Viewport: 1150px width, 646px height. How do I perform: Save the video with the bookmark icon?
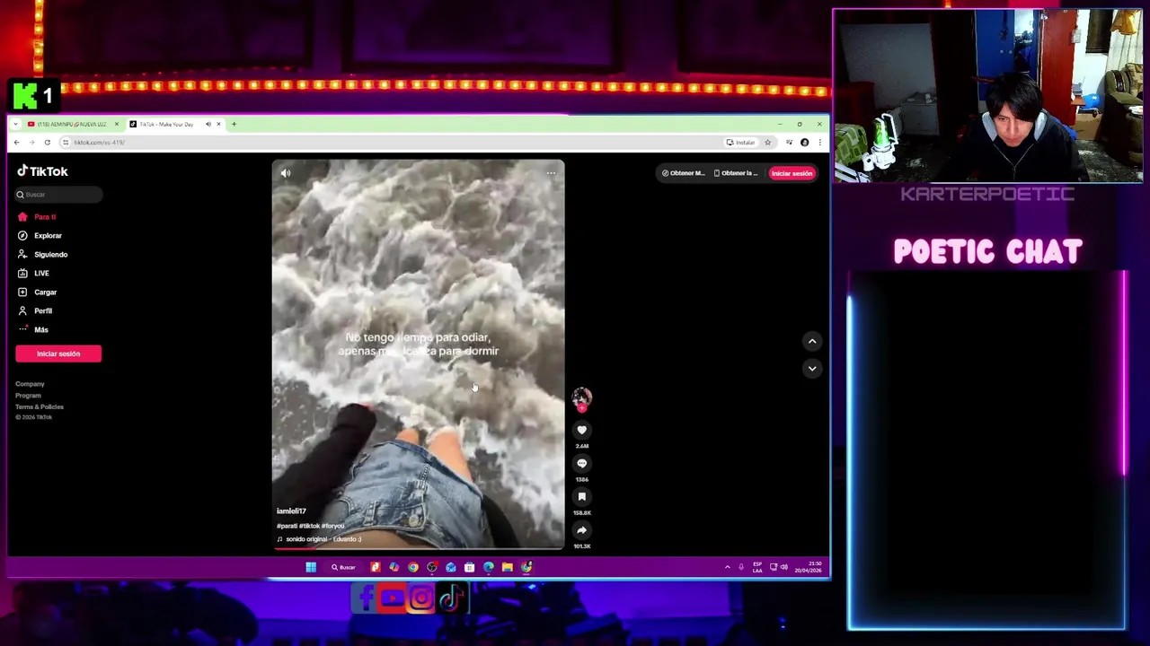[x=581, y=497]
